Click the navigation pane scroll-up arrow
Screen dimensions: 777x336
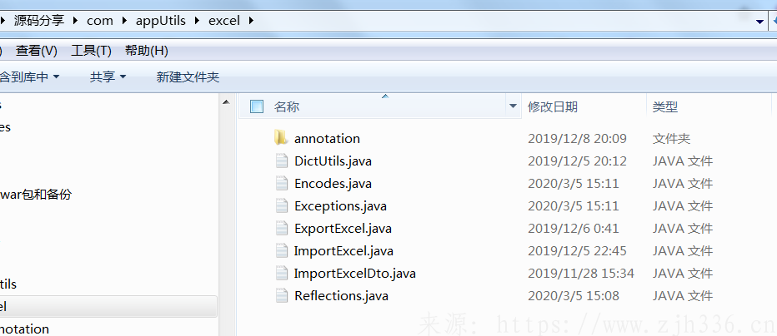(x=226, y=102)
